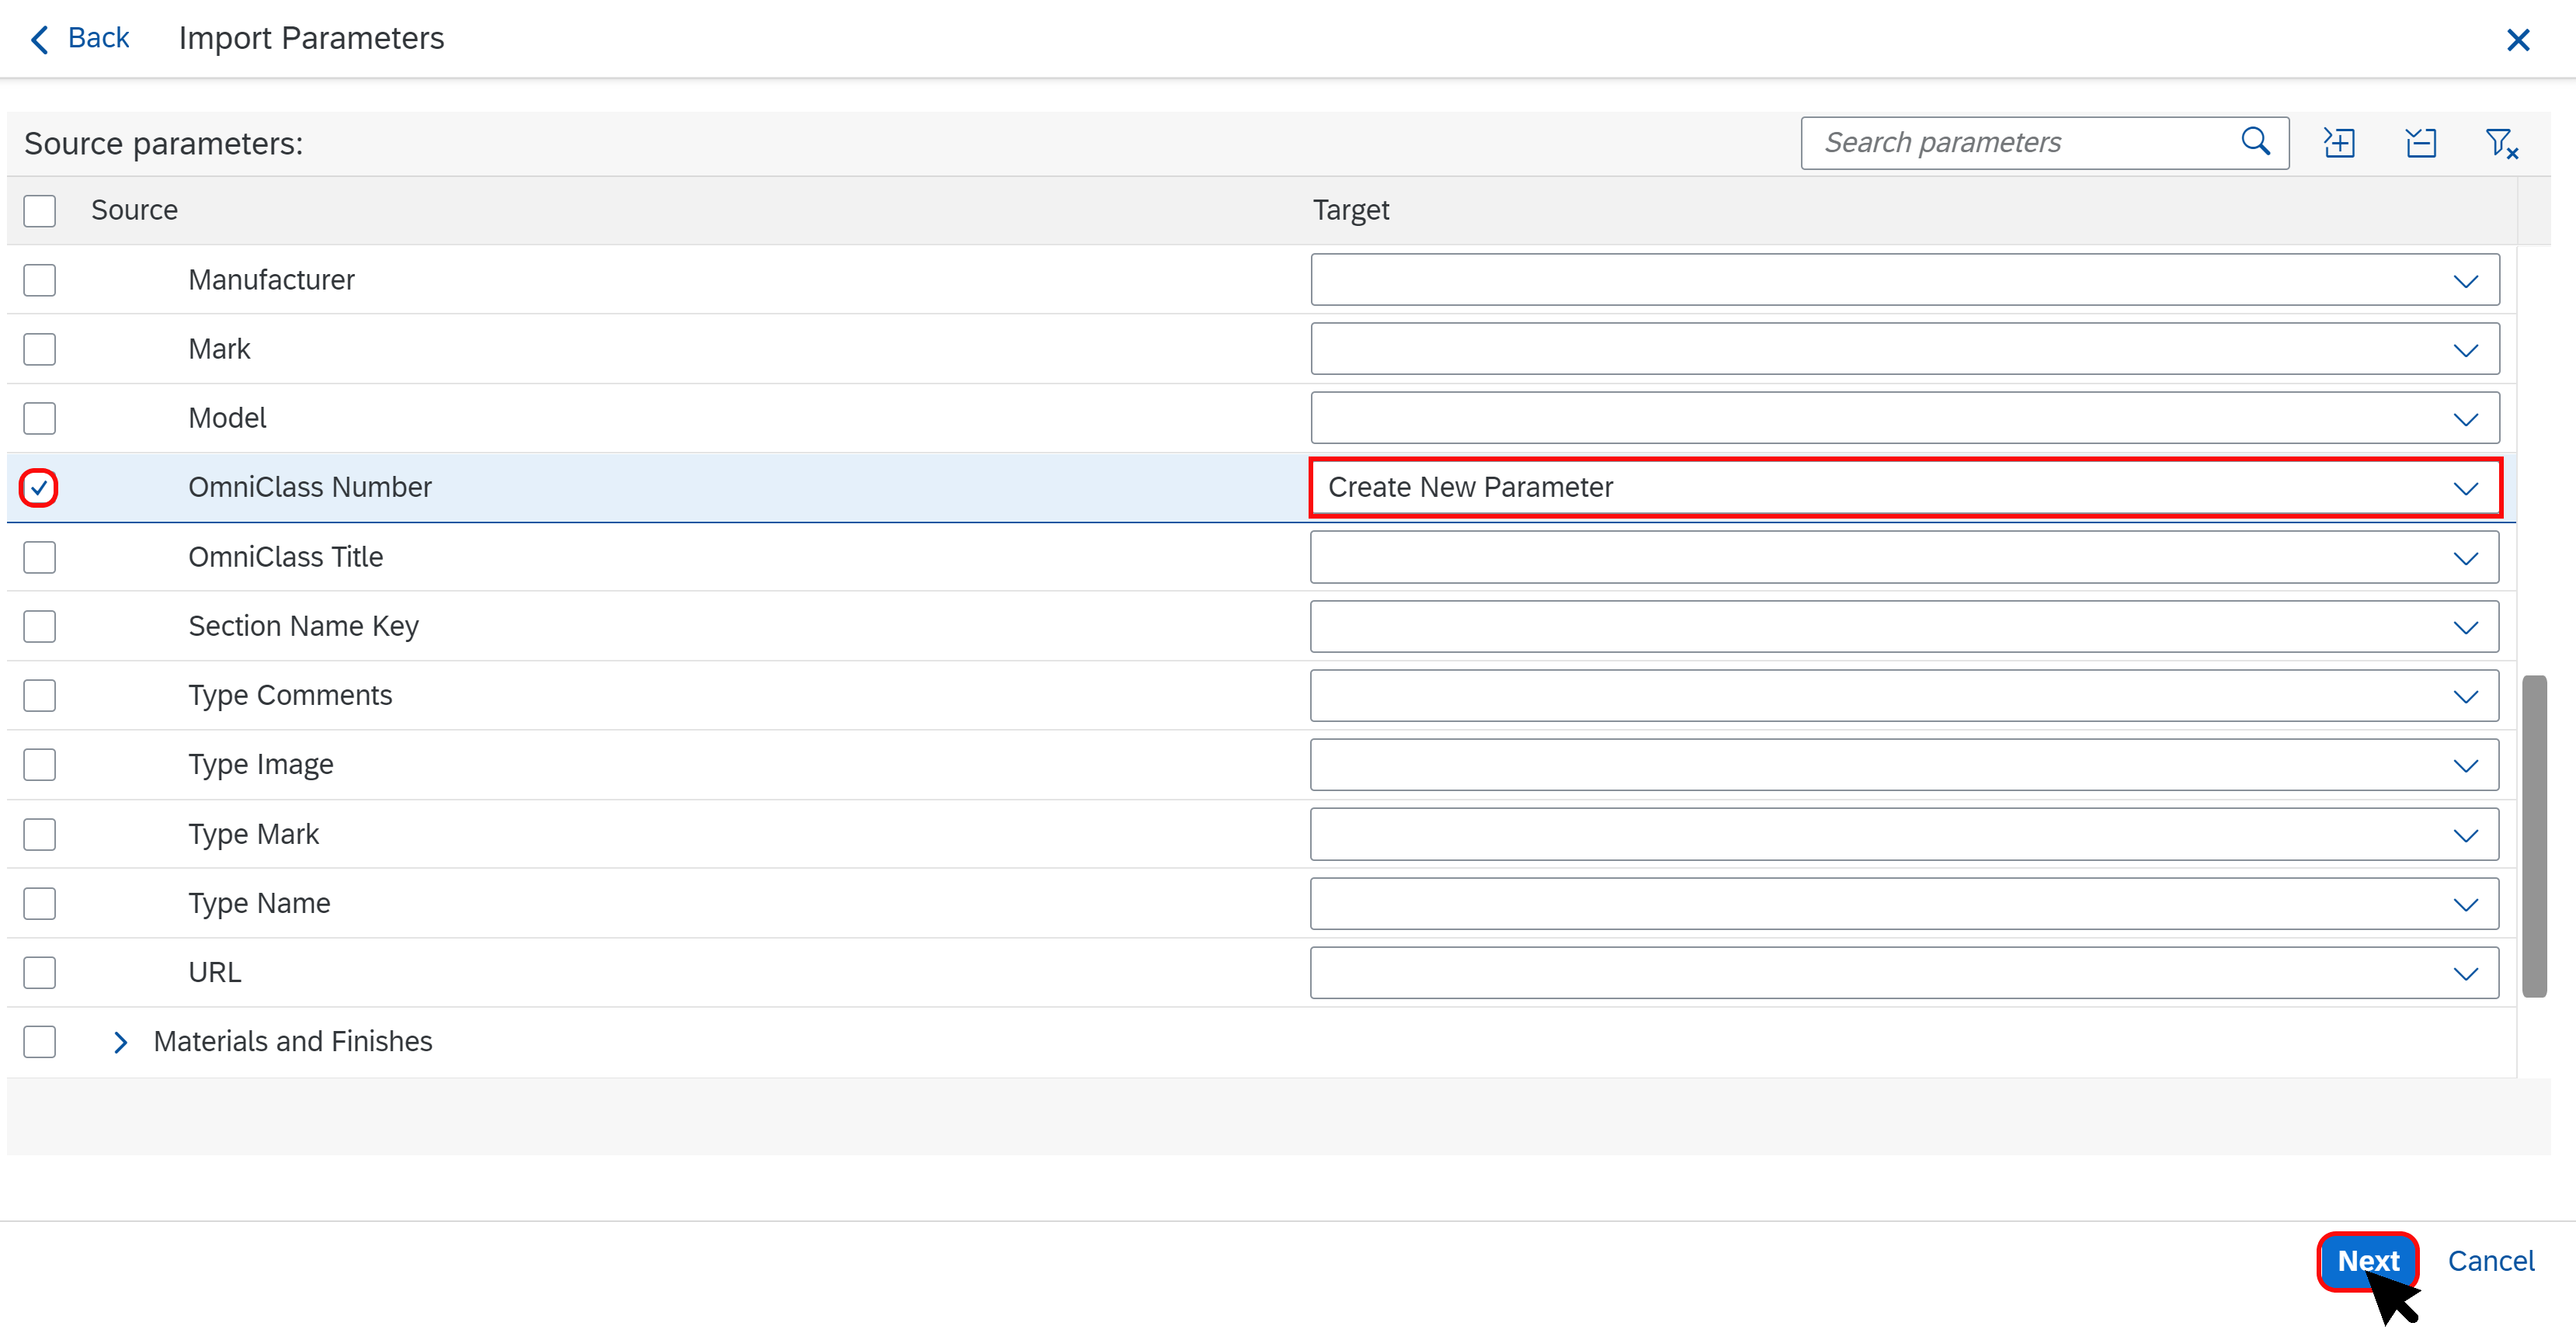Toggle the select-all checkbox in header

pos(40,210)
